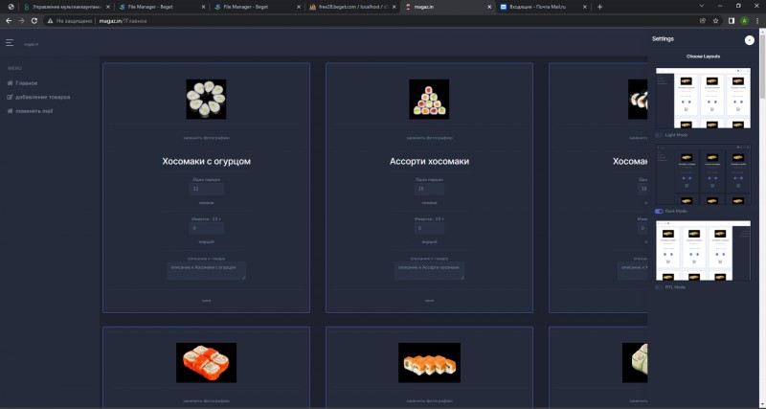This screenshot has height=409, width=766.
Task: Open поменять mail in the sidebar
Action: point(34,111)
